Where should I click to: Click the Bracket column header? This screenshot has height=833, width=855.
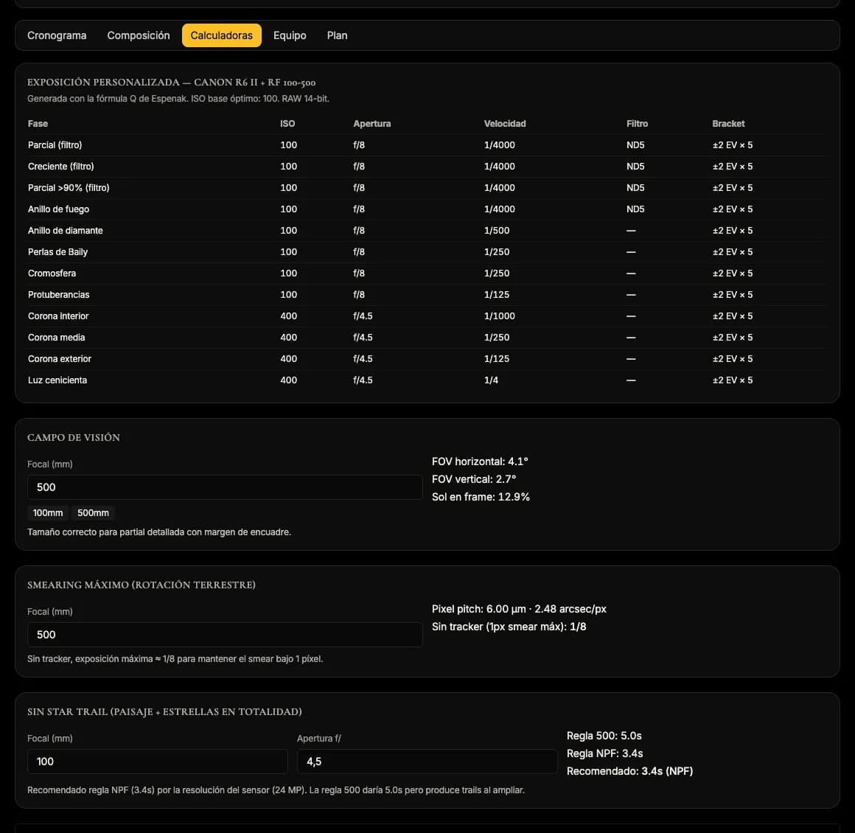(x=728, y=124)
